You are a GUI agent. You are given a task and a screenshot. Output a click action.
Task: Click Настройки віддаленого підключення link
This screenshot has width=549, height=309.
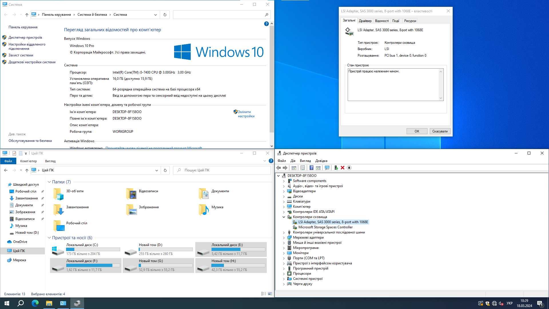coord(27,46)
